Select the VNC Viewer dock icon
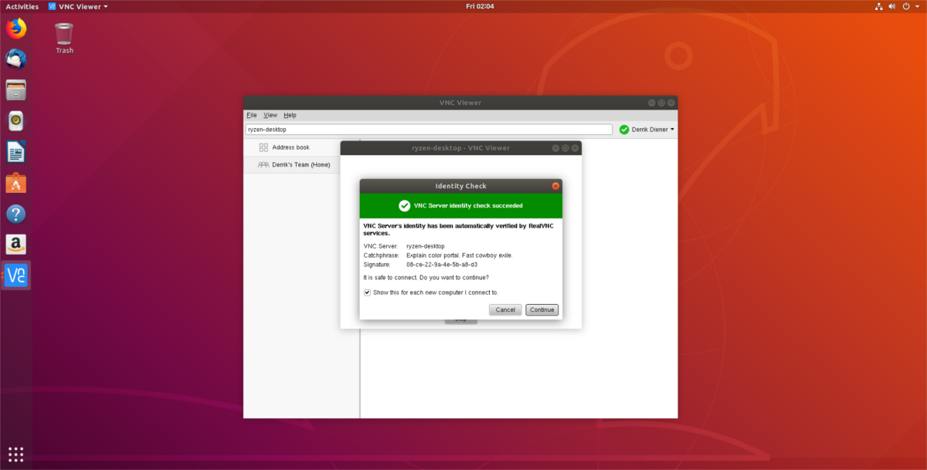This screenshot has height=470, width=927. pos(16,276)
